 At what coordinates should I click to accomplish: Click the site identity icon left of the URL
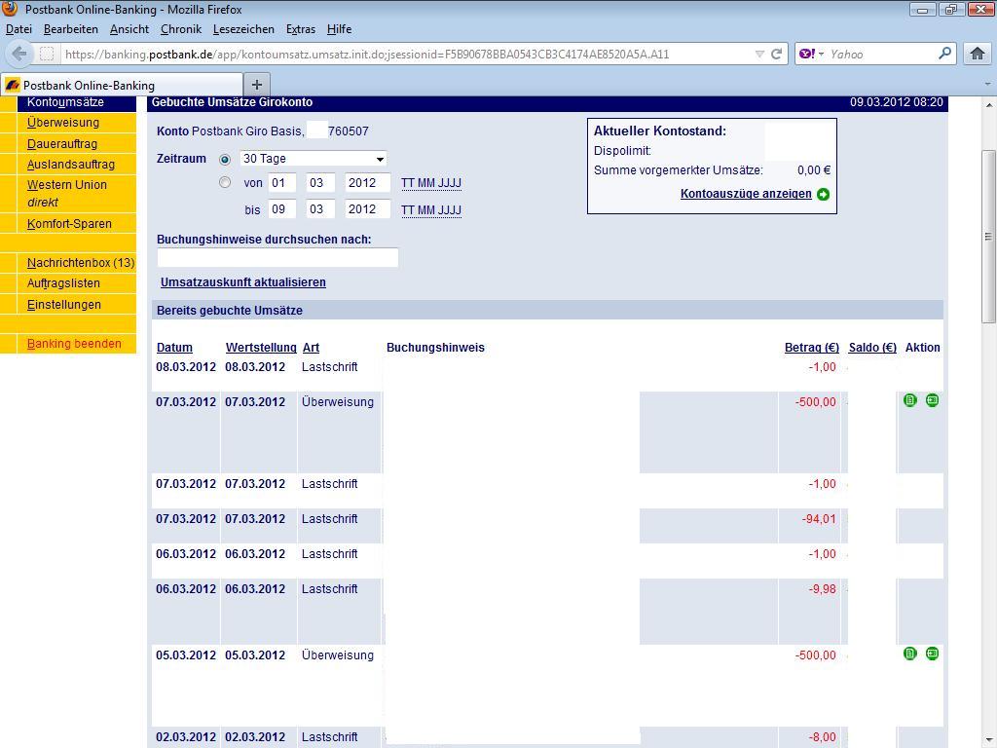click(x=47, y=55)
